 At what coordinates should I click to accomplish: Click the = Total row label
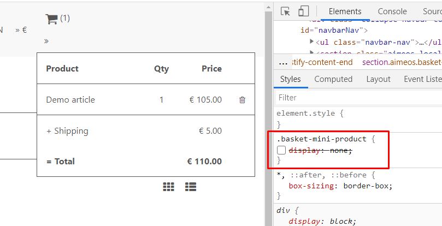(x=61, y=162)
